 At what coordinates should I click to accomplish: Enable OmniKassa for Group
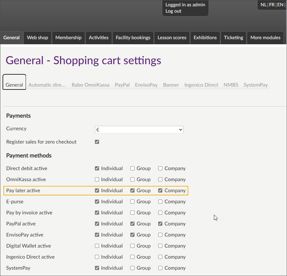133,180
